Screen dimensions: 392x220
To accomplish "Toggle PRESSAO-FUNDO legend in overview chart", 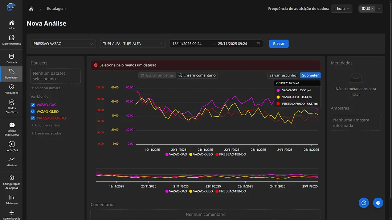I will click(x=230, y=191).
